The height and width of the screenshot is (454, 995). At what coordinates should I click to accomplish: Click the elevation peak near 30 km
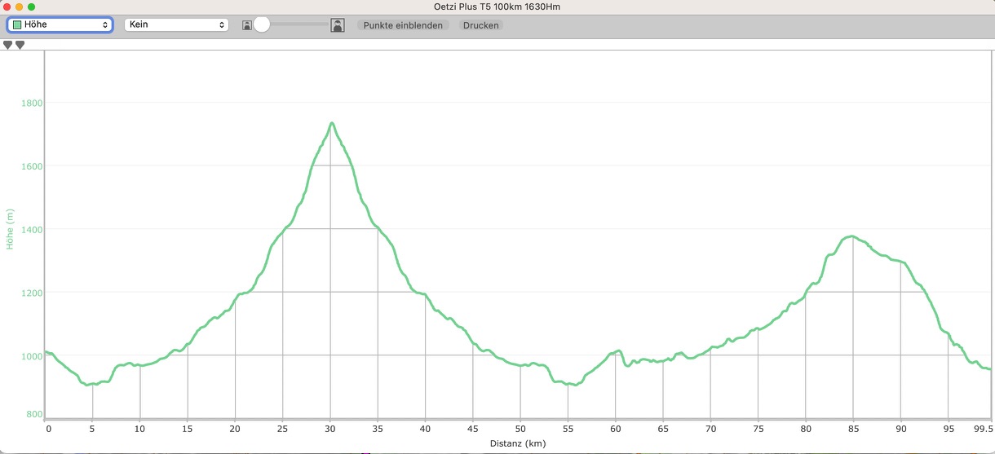pos(332,123)
